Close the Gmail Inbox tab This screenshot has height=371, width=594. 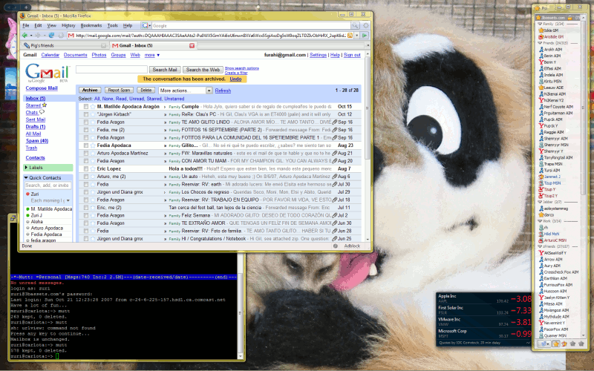click(x=192, y=45)
